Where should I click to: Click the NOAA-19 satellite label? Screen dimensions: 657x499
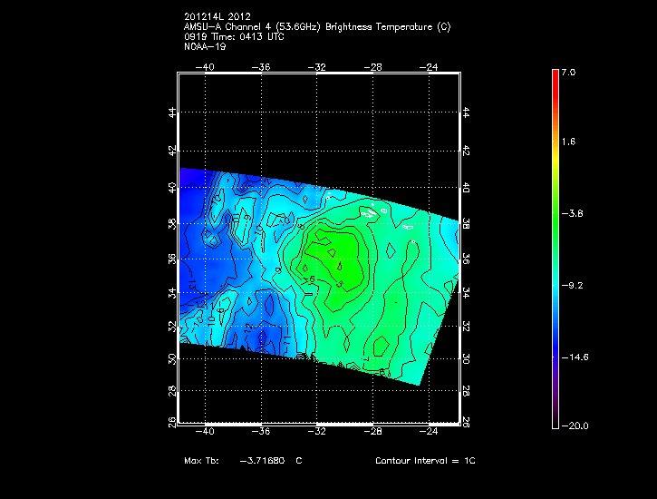pyautogui.click(x=204, y=46)
